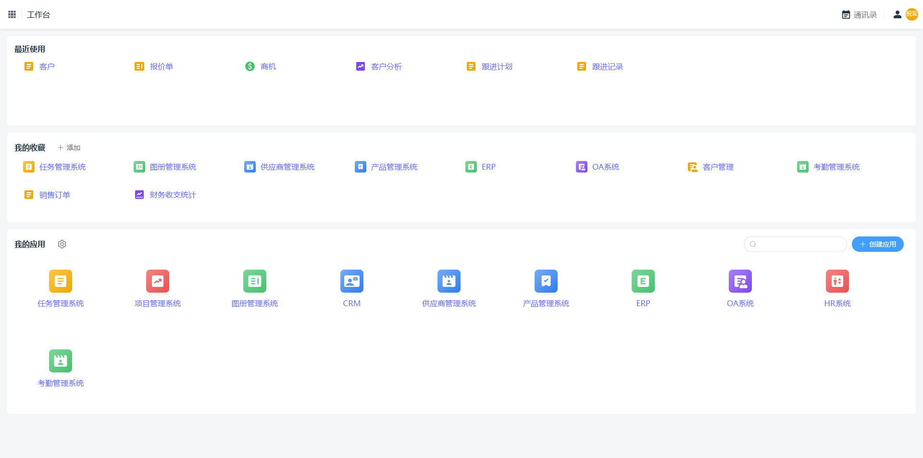Open the user account avatar
The height and width of the screenshot is (458, 923).
[911, 14]
